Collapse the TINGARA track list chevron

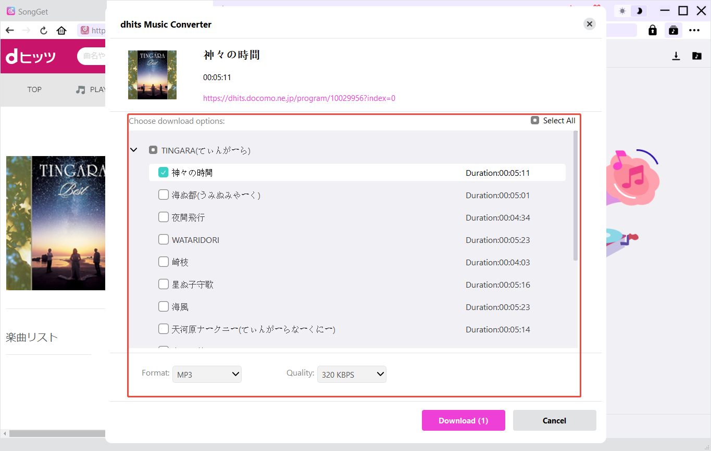point(133,149)
